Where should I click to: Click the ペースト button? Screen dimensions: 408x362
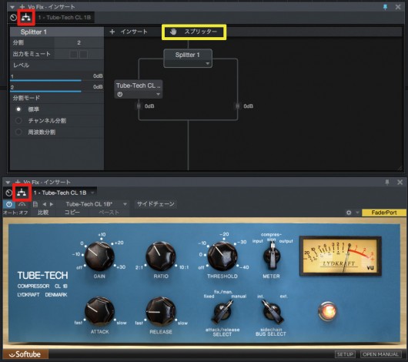pyautogui.click(x=109, y=213)
